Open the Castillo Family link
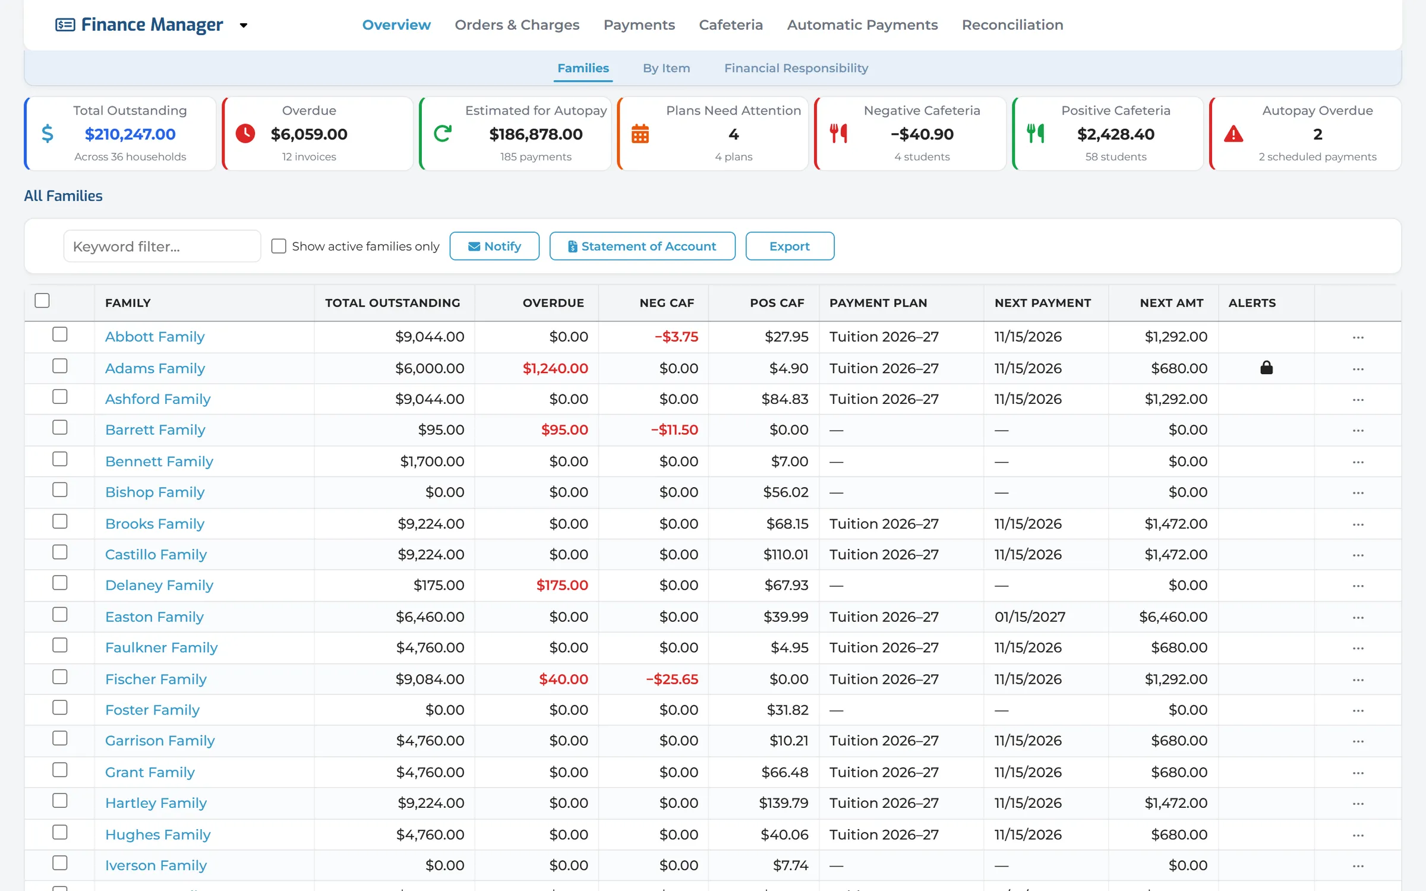The image size is (1426, 891). click(156, 555)
